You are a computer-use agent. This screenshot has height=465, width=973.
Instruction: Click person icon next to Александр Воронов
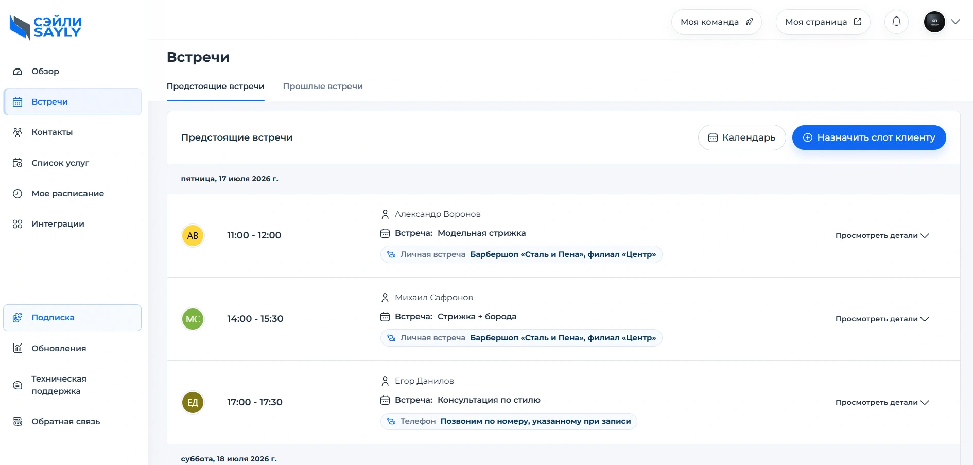[385, 214]
